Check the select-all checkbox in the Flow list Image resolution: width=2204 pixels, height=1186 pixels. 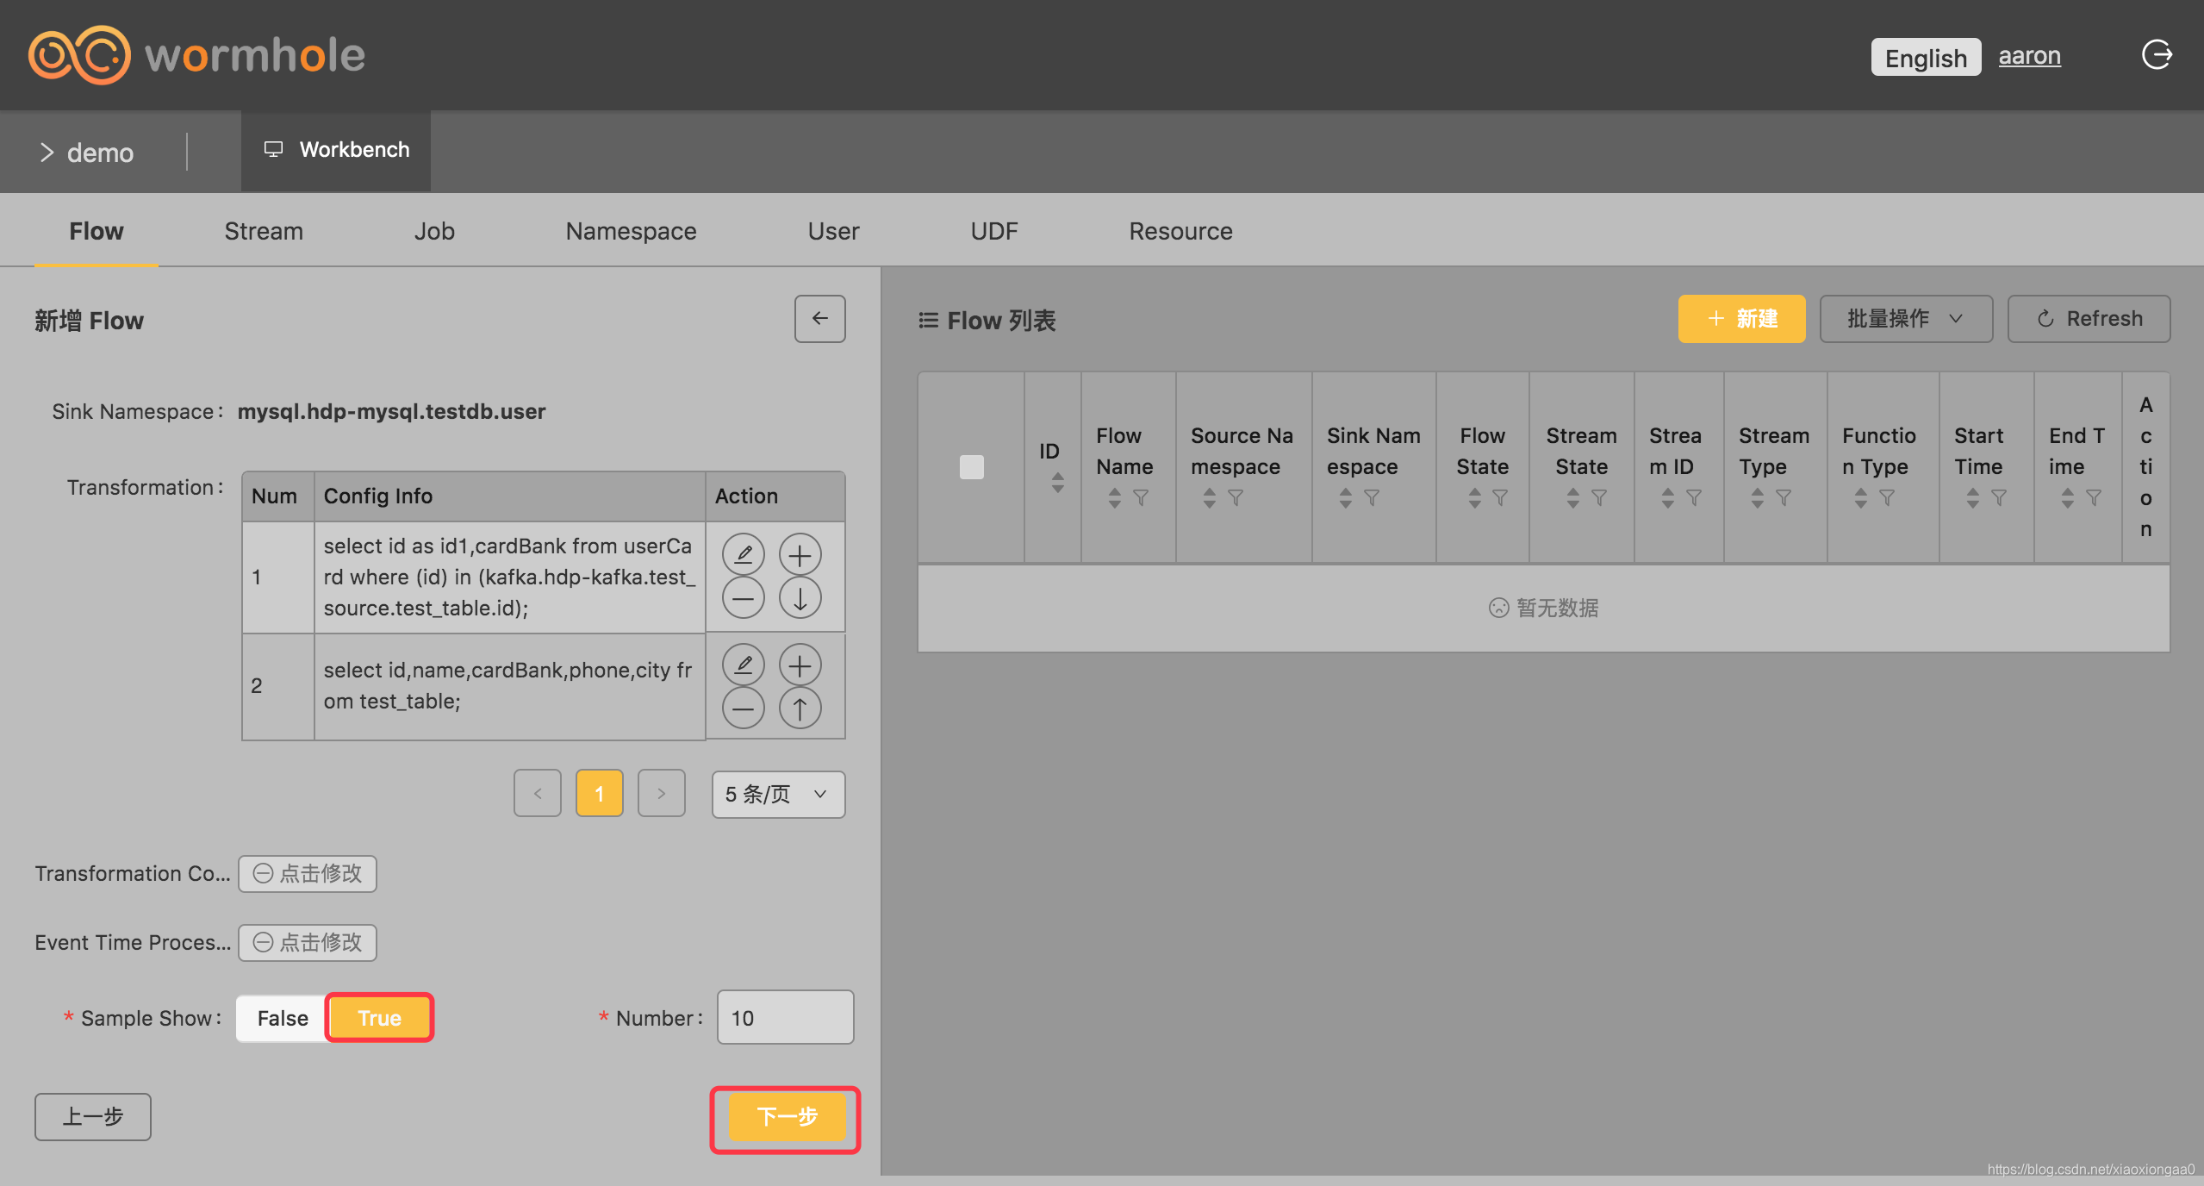click(x=971, y=467)
